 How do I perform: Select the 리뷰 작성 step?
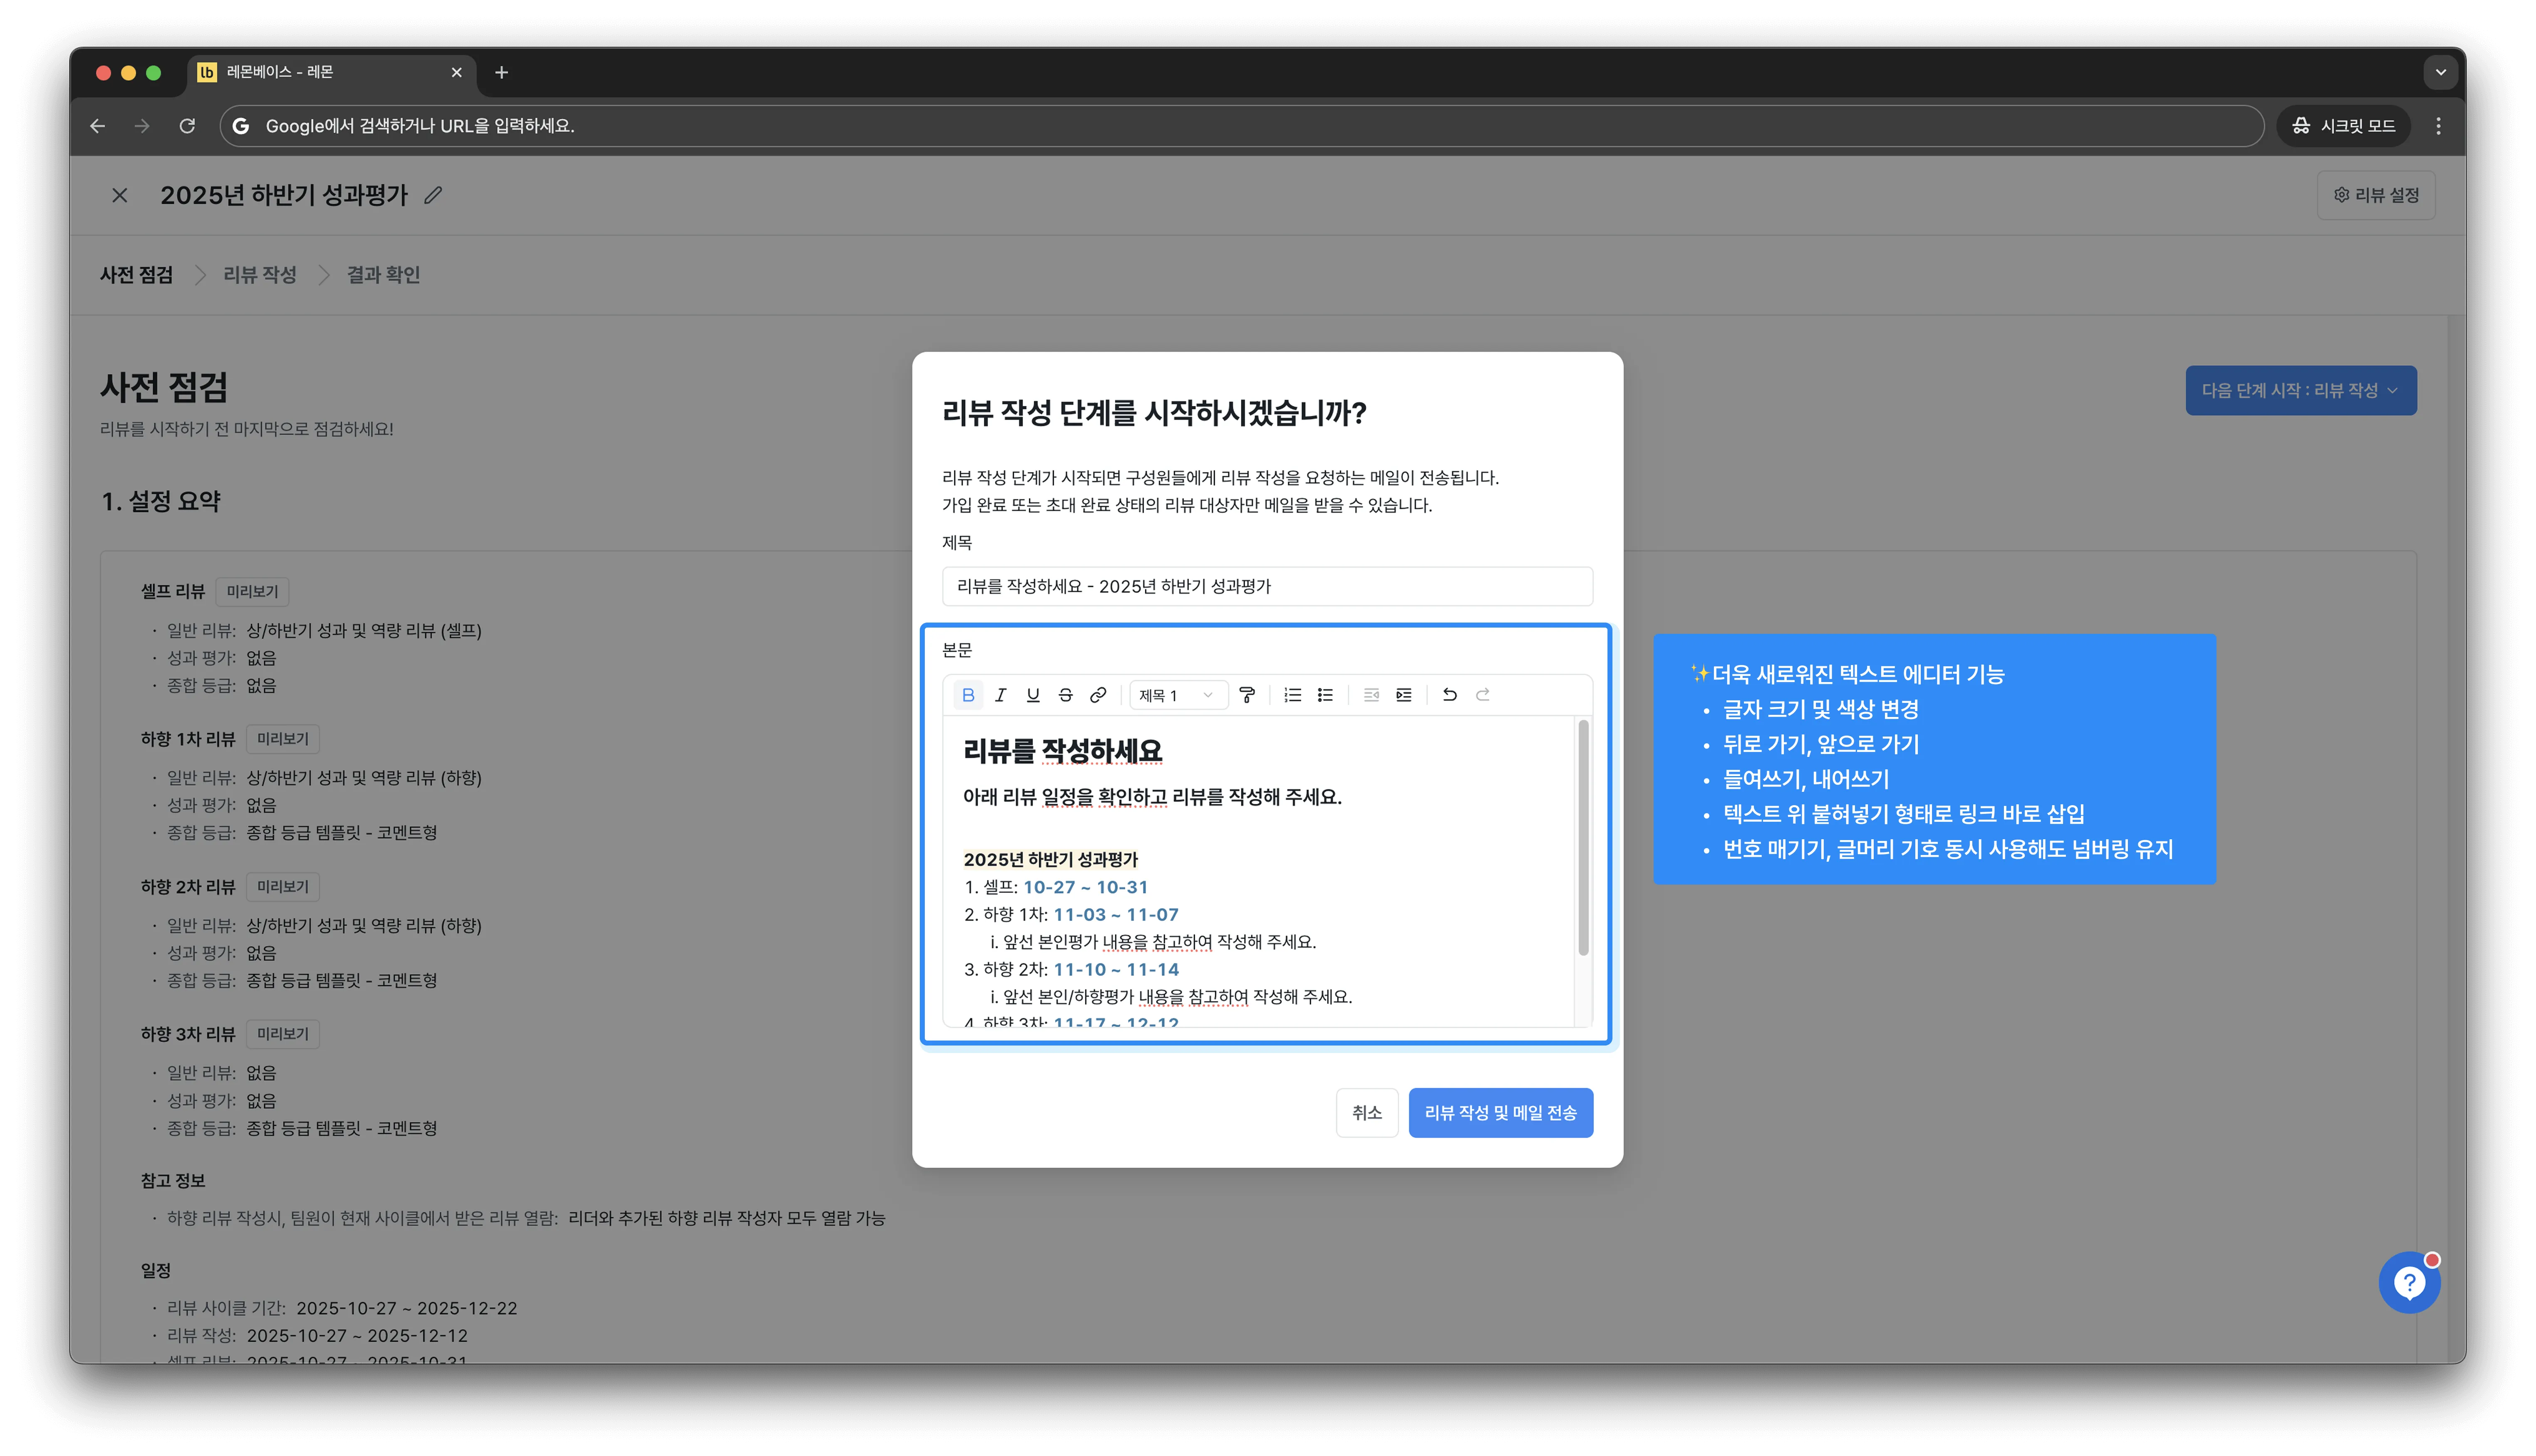coord(259,275)
